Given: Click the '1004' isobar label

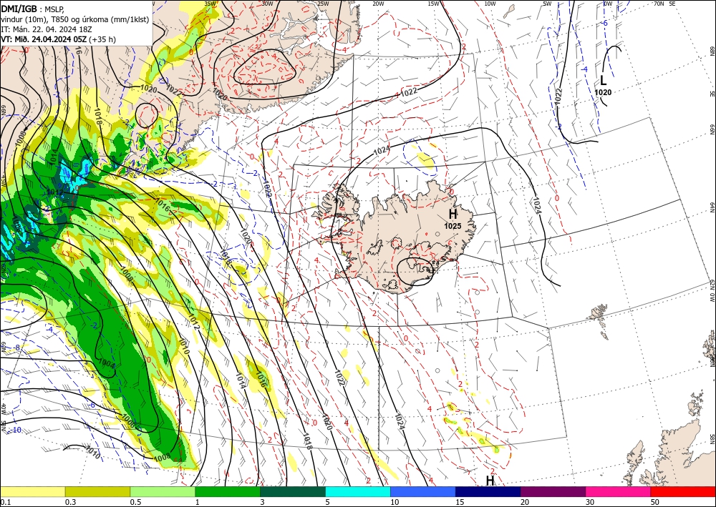Looking at the screenshot, I should coord(107,364).
